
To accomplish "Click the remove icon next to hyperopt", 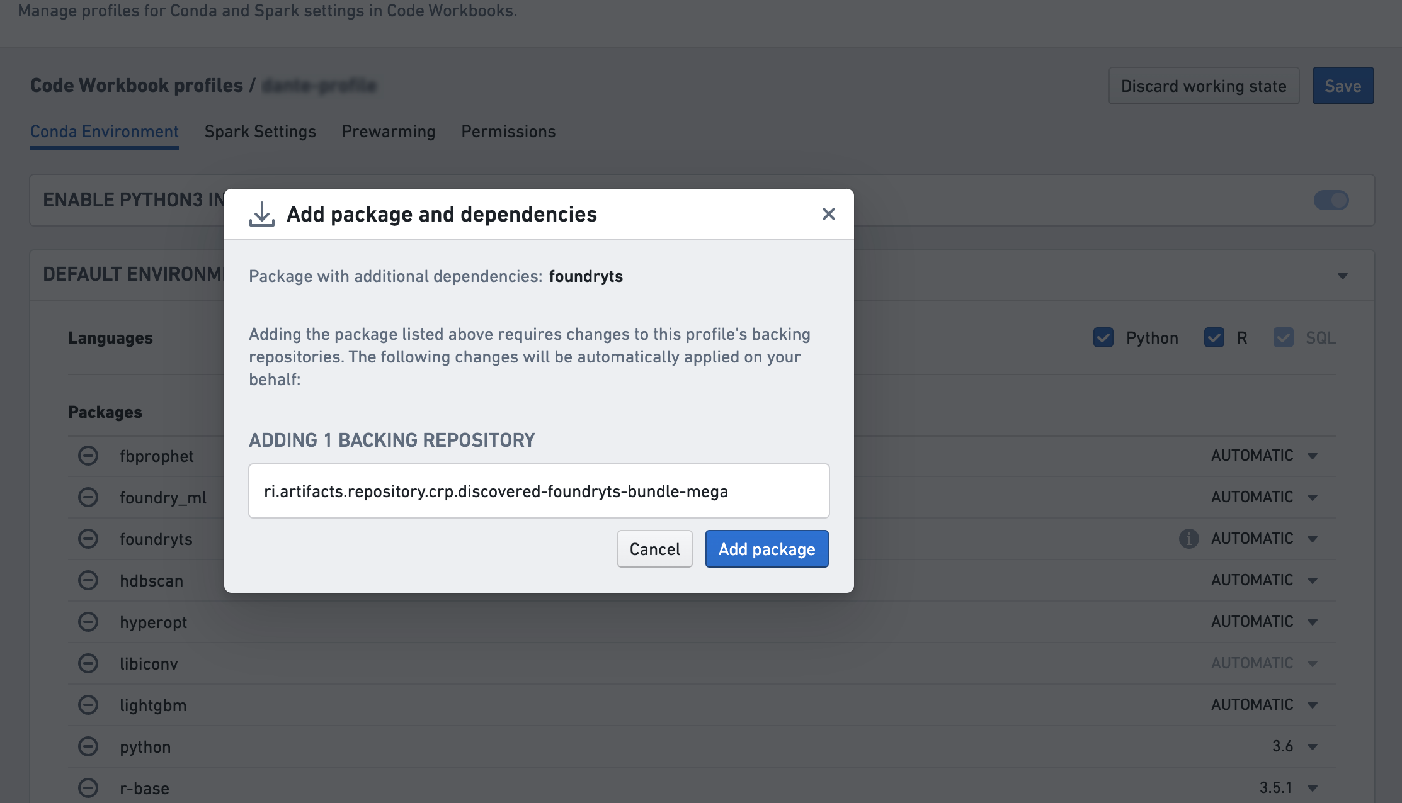I will 89,621.
